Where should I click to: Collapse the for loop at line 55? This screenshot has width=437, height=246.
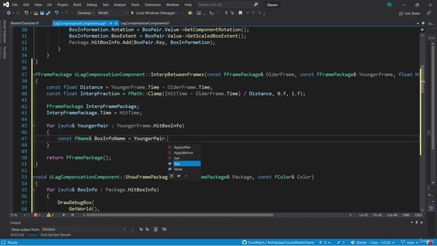[x=33, y=190]
